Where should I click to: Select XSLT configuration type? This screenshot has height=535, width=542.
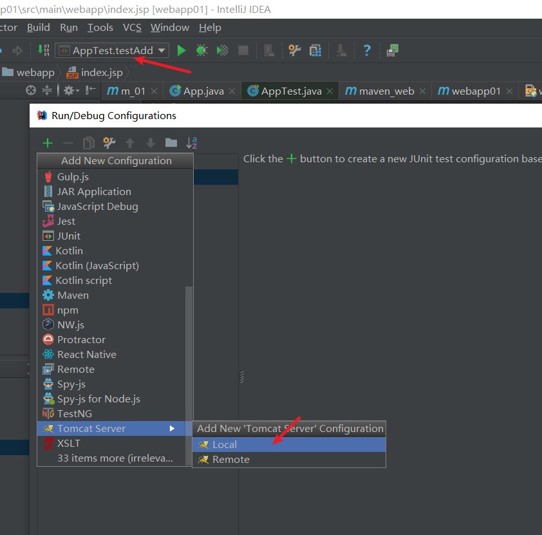[x=111, y=444]
